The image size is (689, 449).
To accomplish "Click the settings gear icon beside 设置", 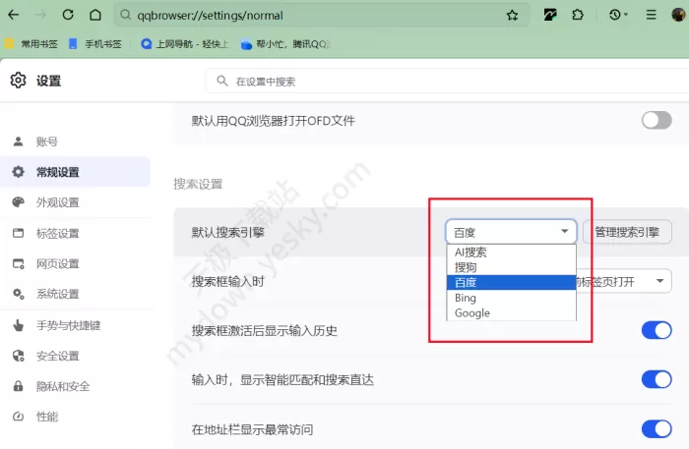I will (x=18, y=81).
